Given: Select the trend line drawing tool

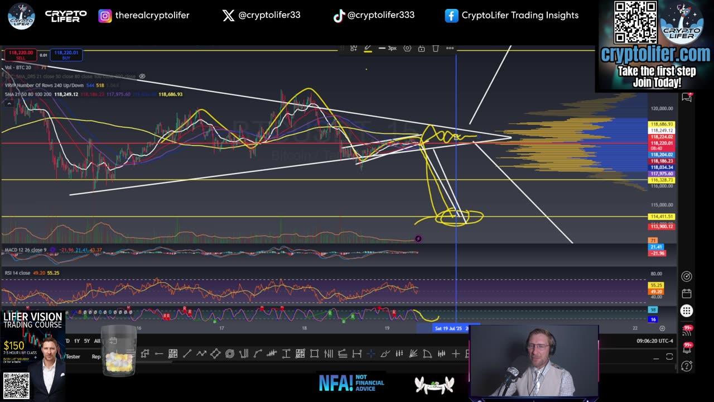Looking at the screenshot, I should 187,353.
